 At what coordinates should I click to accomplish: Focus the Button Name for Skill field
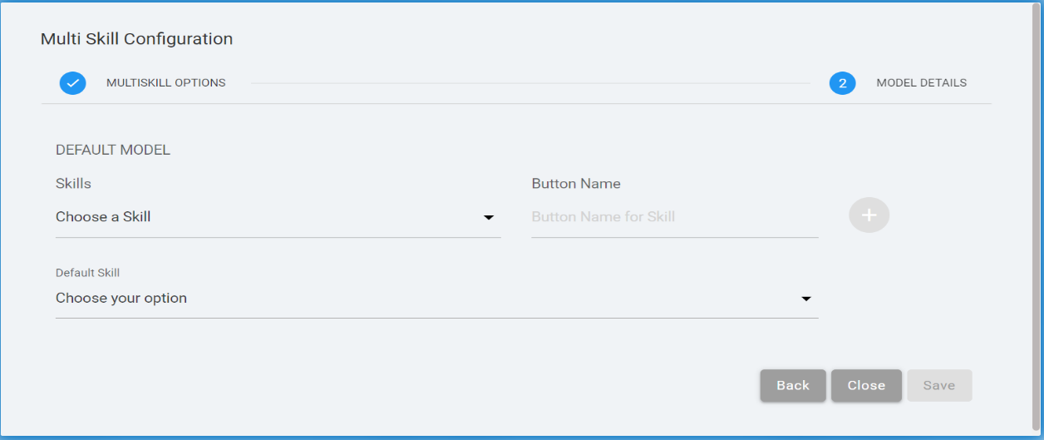point(674,217)
